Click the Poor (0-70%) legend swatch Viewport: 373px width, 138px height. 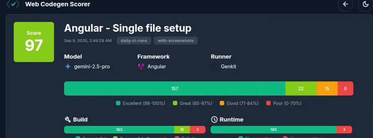(x=269, y=103)
